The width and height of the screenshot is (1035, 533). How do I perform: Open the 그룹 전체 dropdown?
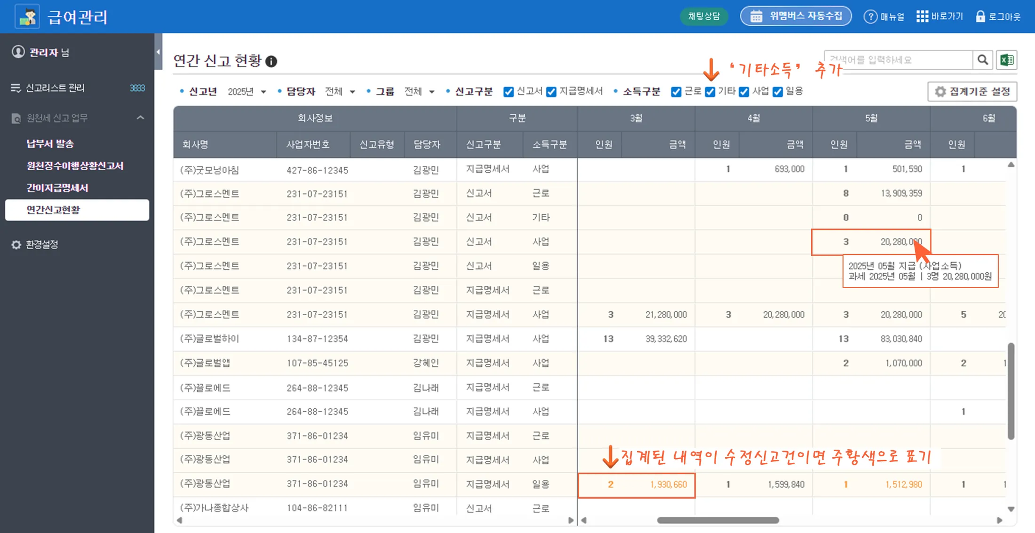(x=419, y=91)
